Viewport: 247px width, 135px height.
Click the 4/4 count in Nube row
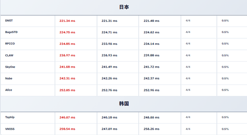(x=188, y=78)
